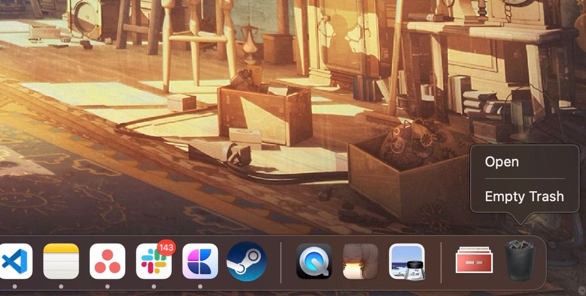
Task: Click the running indicator dot under Craft
Action: pos(200,287)
